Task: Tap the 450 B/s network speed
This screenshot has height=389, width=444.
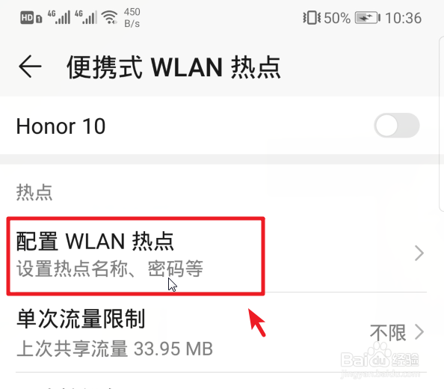Action: coord(132,17)
